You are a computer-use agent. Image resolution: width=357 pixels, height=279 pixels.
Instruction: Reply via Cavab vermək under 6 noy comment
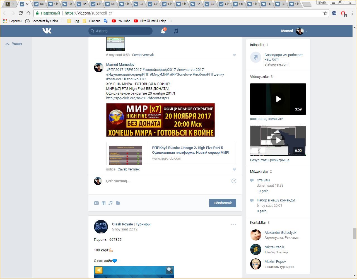point(143,55)
